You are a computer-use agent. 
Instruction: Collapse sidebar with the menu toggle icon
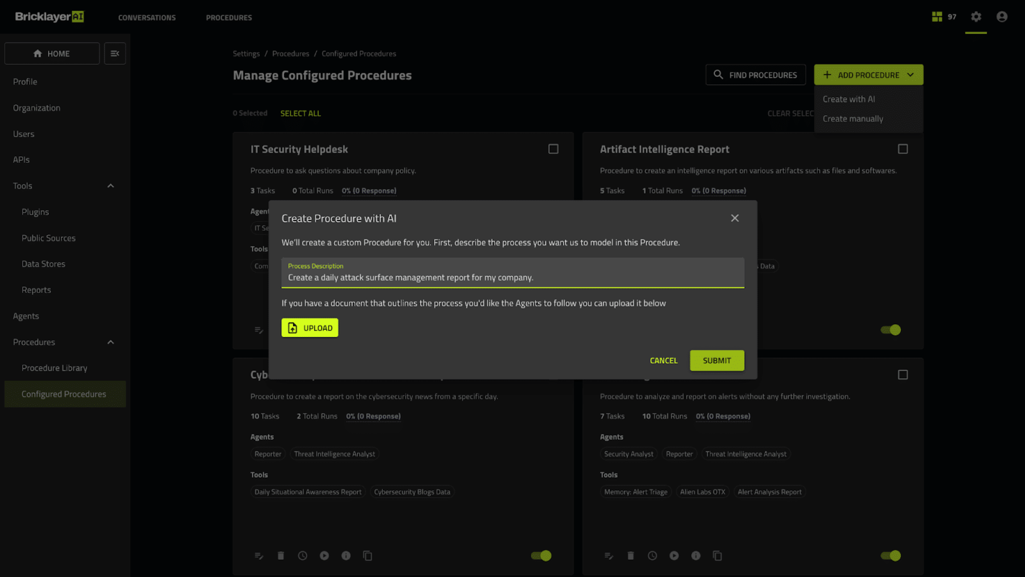point(115,53)
